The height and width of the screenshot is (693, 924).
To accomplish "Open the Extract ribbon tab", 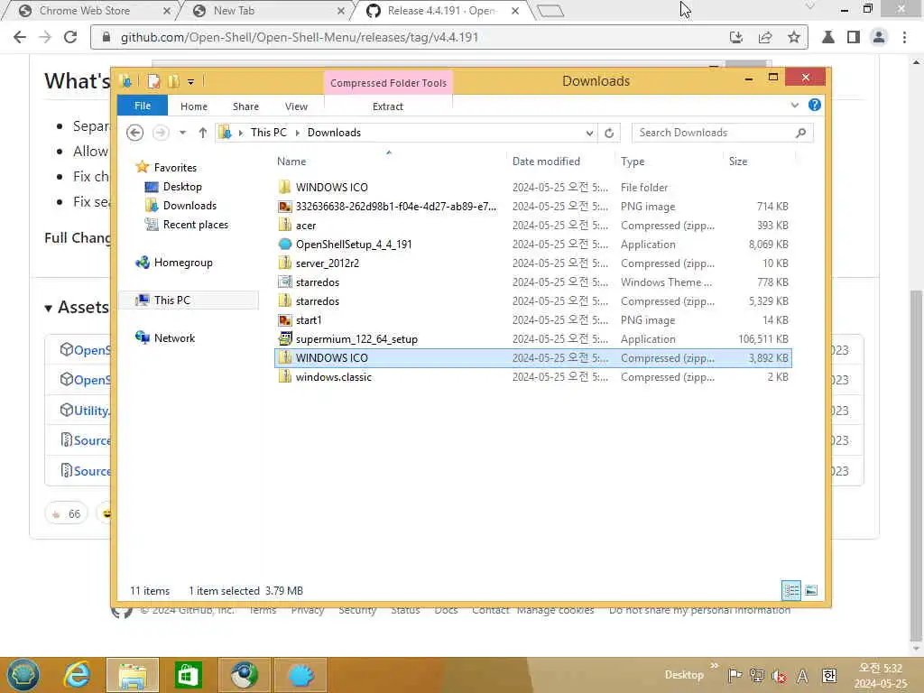I will (388, 106).
